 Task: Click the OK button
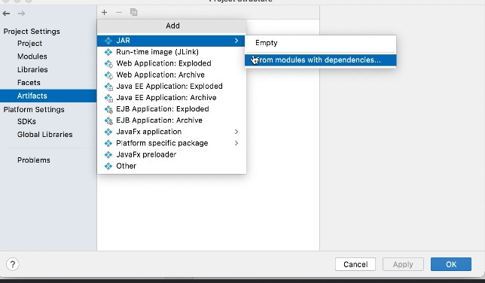click(451, 264)
